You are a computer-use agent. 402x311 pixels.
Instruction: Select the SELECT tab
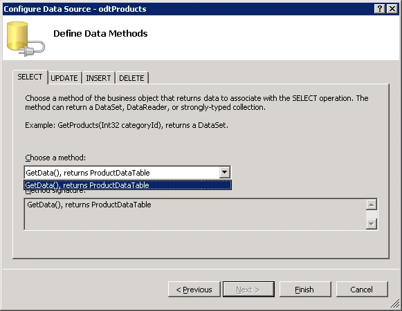click(x=30, y=77)
